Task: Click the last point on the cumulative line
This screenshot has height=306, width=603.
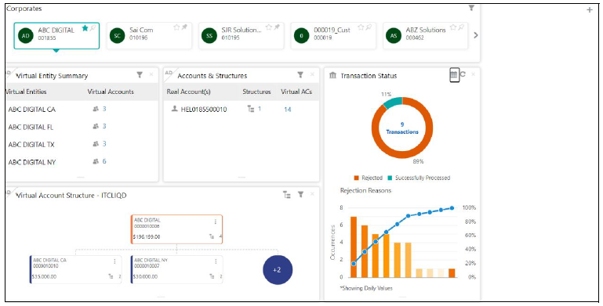Action: [452, 207]
